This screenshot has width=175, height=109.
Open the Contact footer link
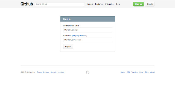(61, 72)
